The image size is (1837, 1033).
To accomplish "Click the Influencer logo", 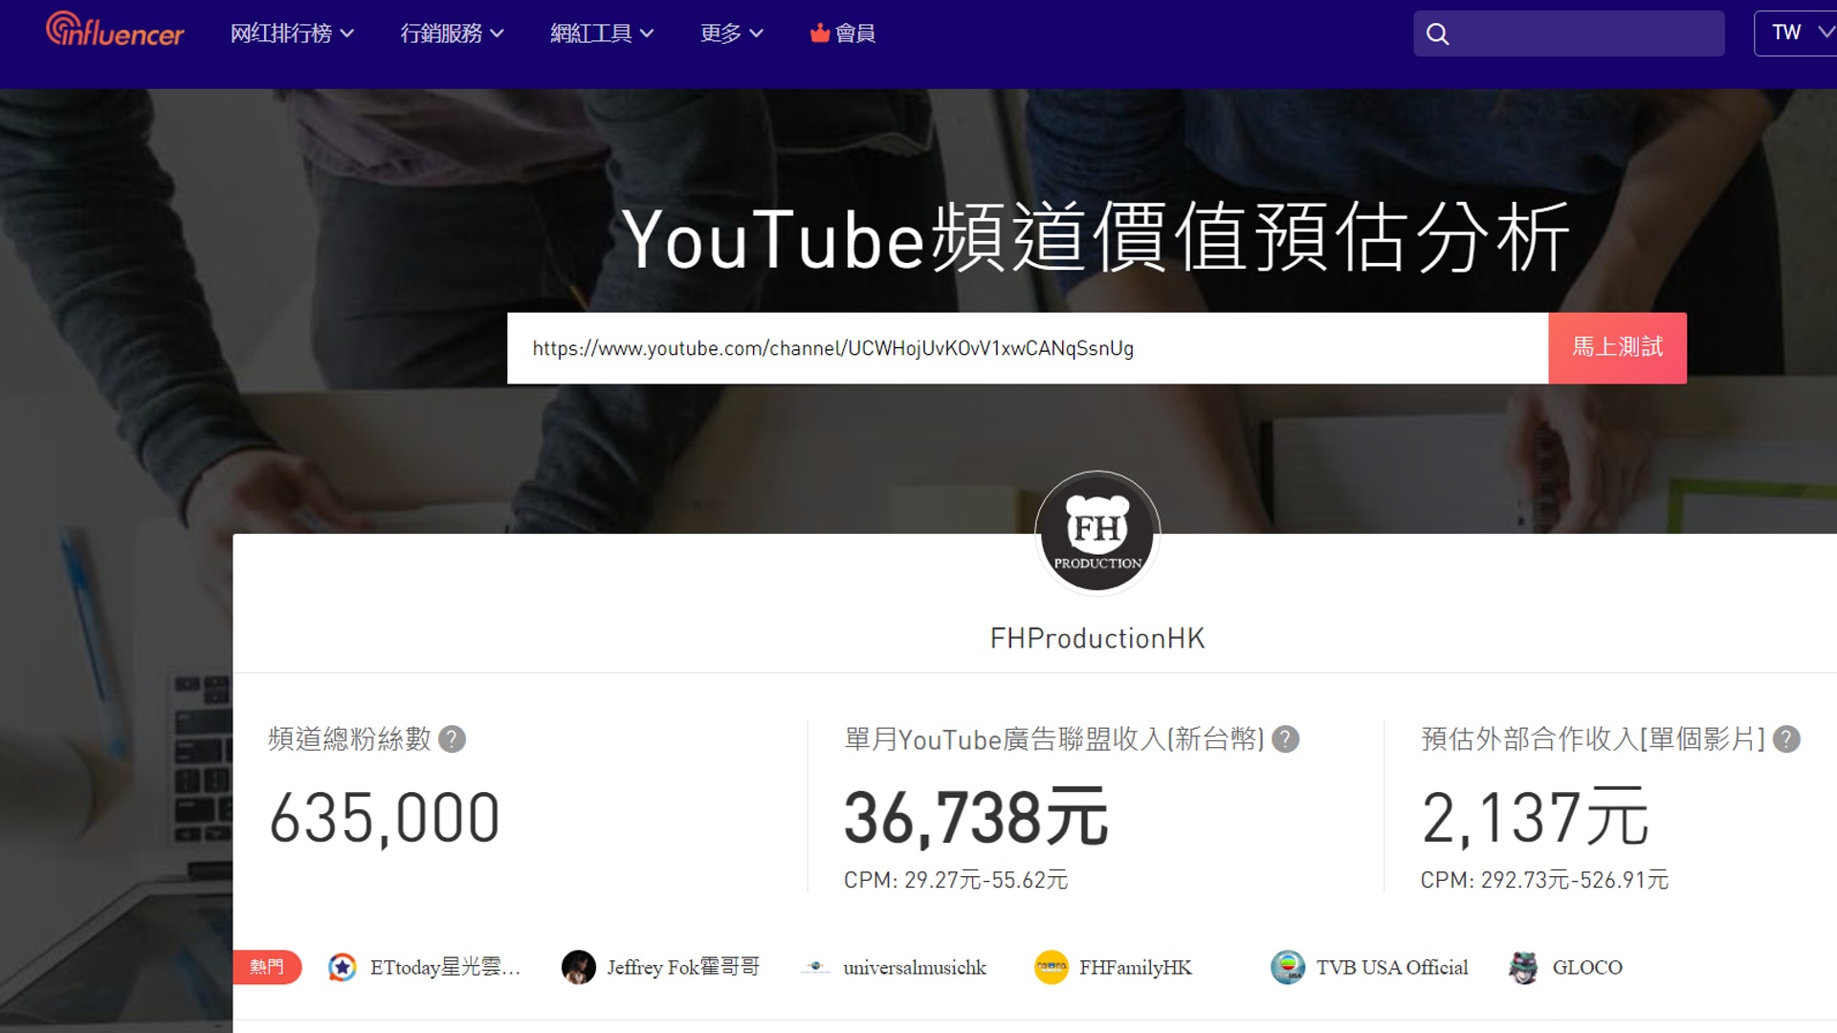I will 115,30.
